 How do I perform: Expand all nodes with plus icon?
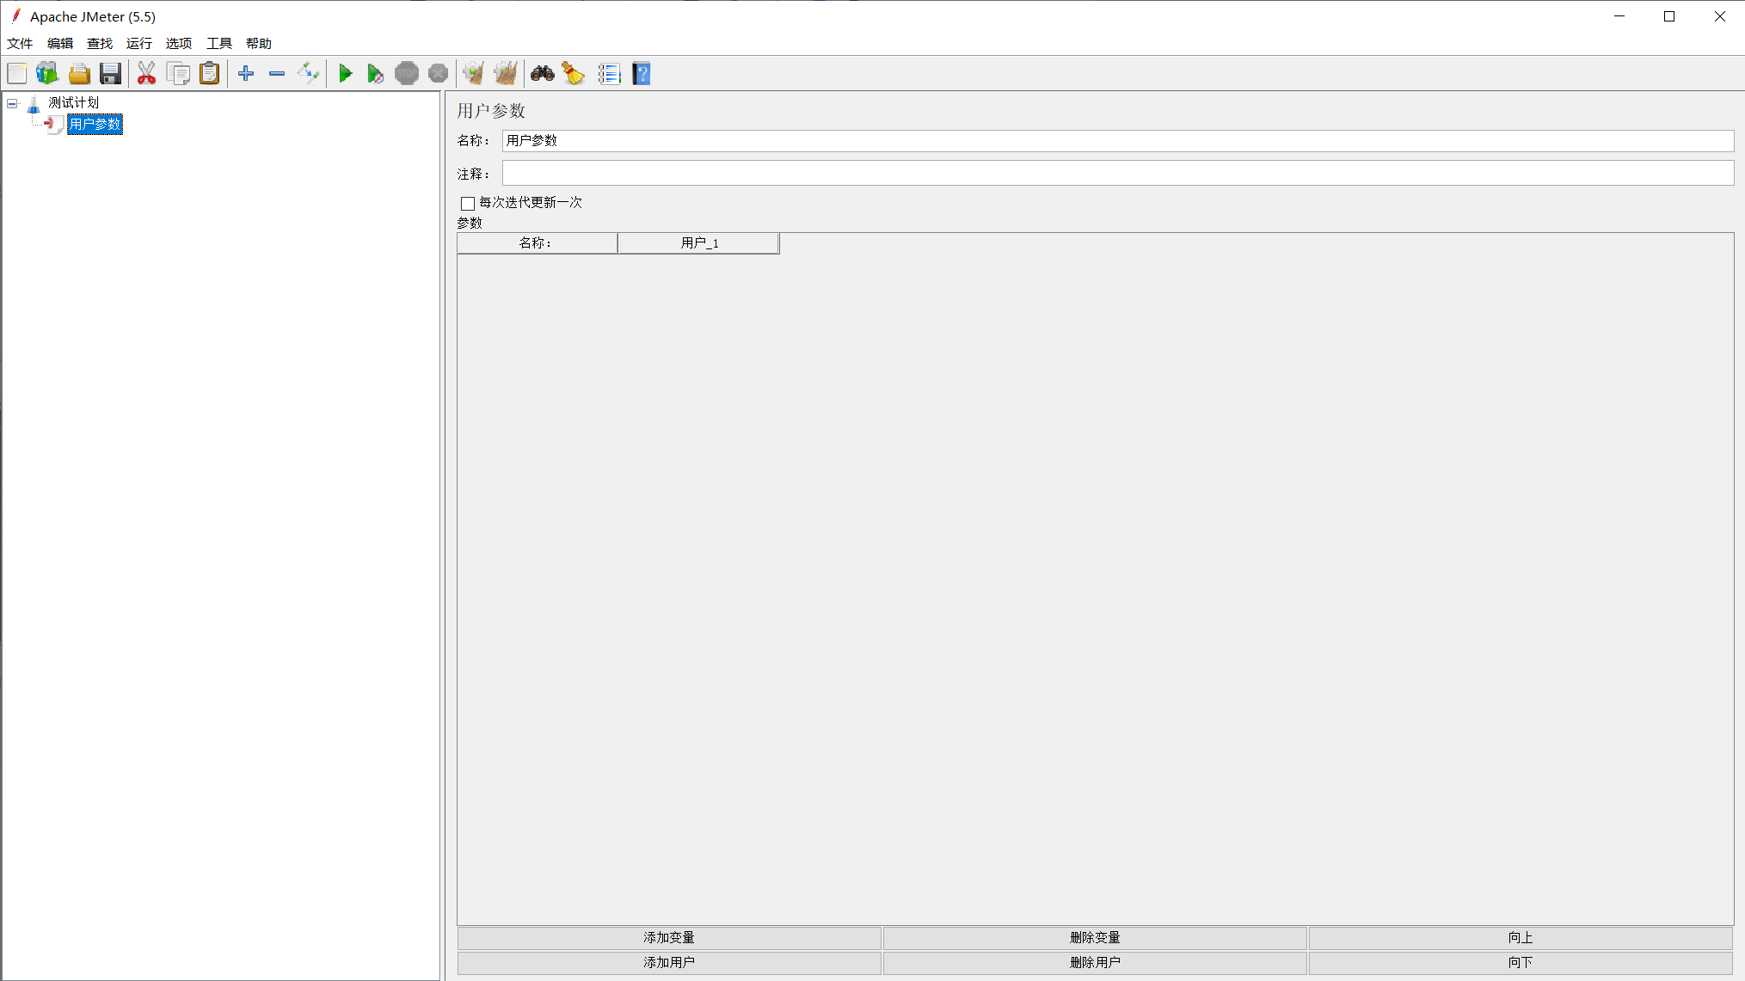(x=246, y=74)
